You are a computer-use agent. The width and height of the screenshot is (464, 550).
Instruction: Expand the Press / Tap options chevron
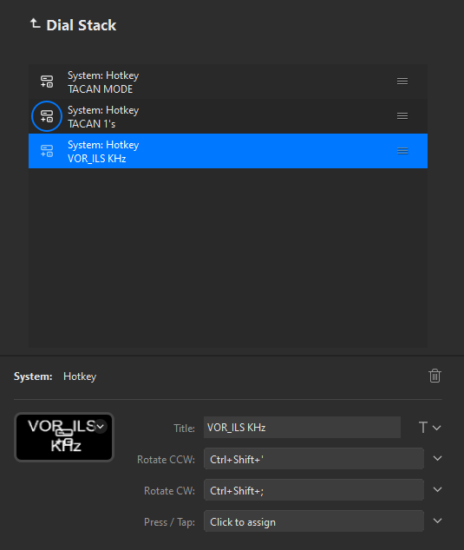coord(437,521)
